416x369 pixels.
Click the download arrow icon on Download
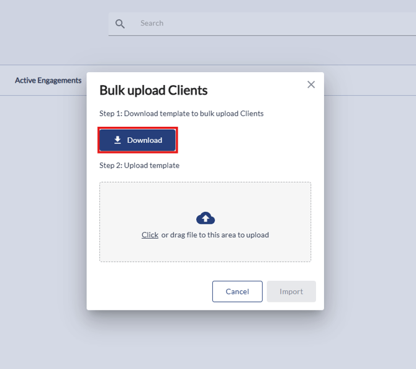coord(117,140)
